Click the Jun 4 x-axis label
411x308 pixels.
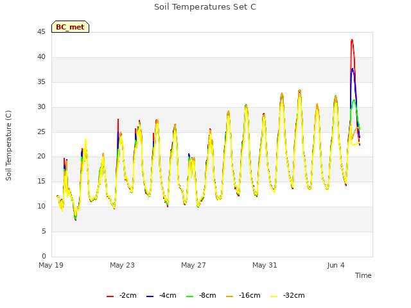(x=336, y=265)
